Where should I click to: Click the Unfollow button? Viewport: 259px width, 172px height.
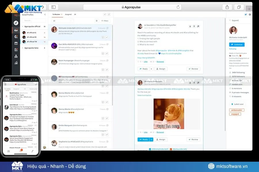coord(237,44)
